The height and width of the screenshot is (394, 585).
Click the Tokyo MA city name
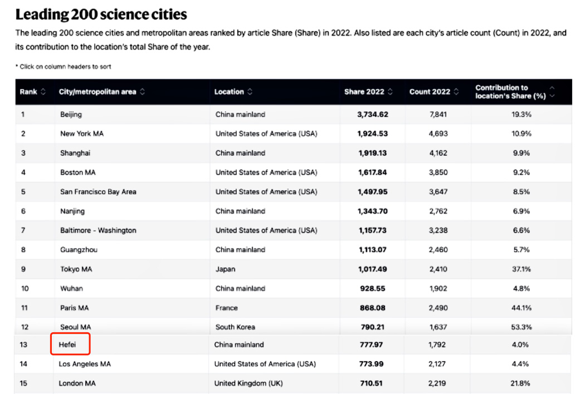[x=77, y=269]
